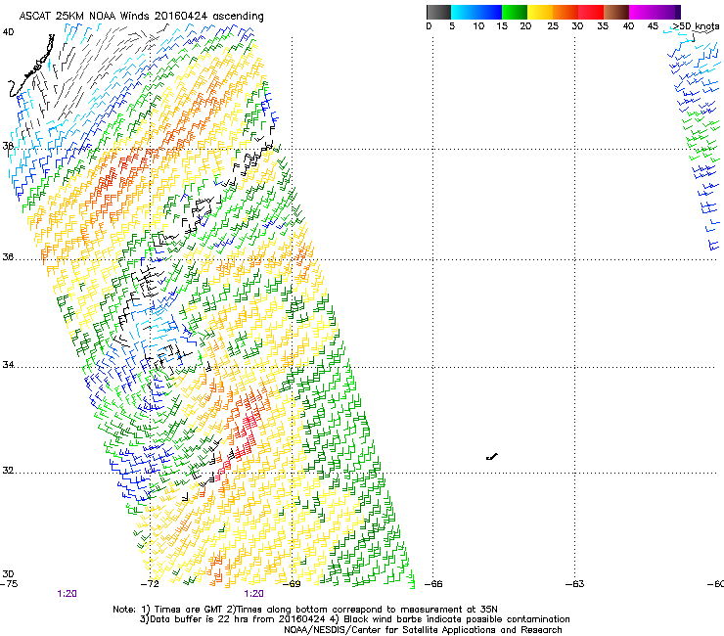Screen dimensions: 724x636
Task: Click the left purple '1:20' time label
Action: (67, 594)
